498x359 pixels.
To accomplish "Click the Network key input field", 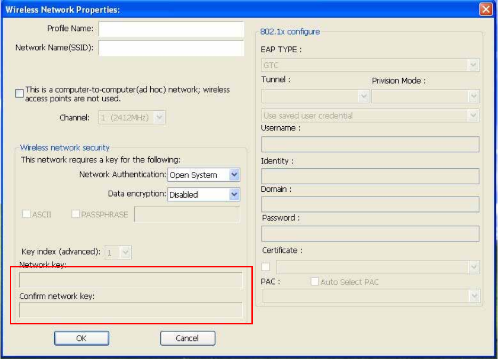I will [130, 280].
